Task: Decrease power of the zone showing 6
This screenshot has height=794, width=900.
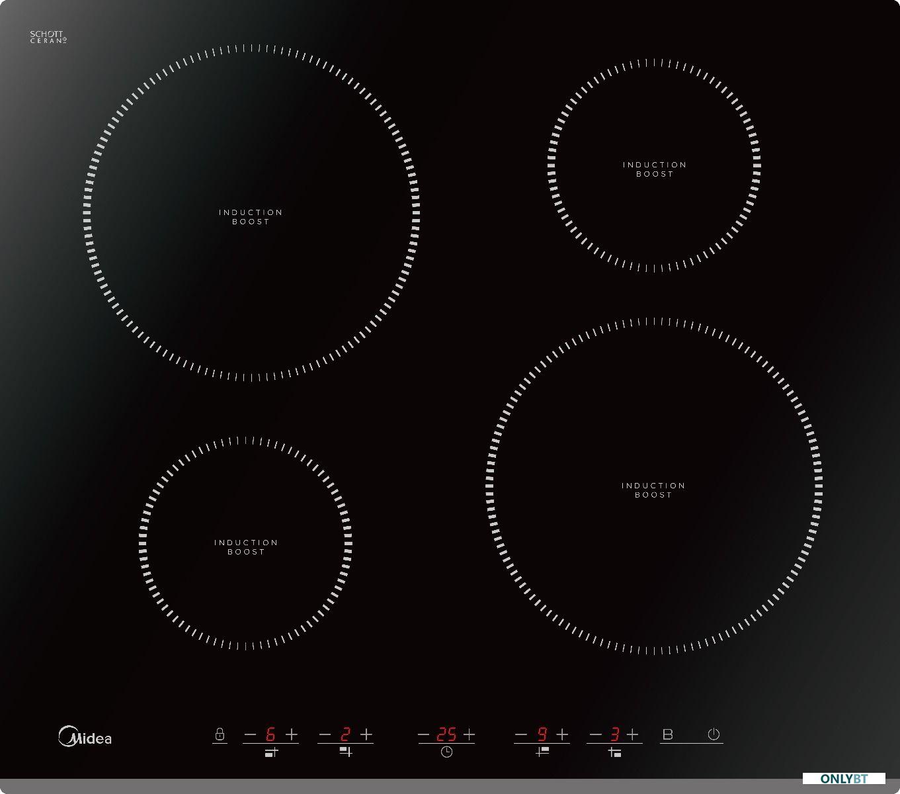Action: pos(250,734)
